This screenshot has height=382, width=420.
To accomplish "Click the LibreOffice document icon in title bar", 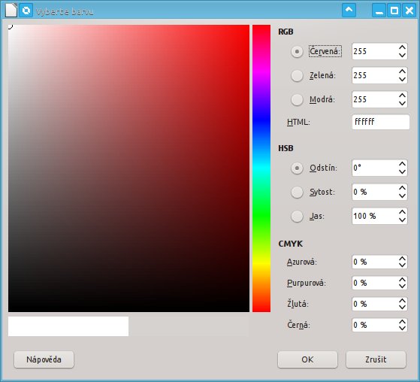I will click(x=11, y=11).
